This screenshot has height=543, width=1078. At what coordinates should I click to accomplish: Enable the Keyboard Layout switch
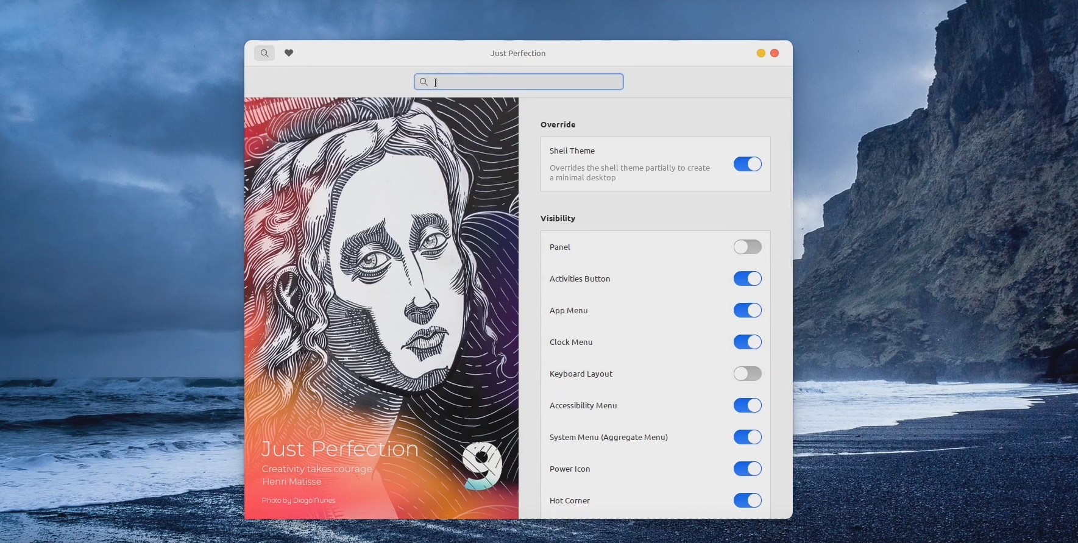coord(747,374)
